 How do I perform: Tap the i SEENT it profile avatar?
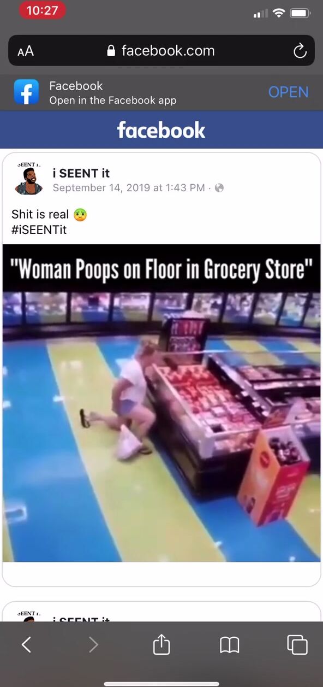coord(28,180)
